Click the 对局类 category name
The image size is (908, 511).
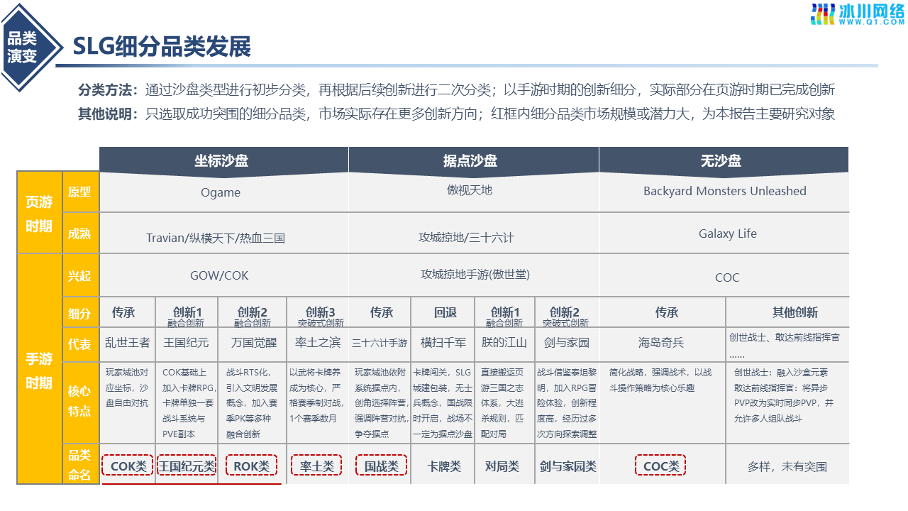(x=502, y=466)
